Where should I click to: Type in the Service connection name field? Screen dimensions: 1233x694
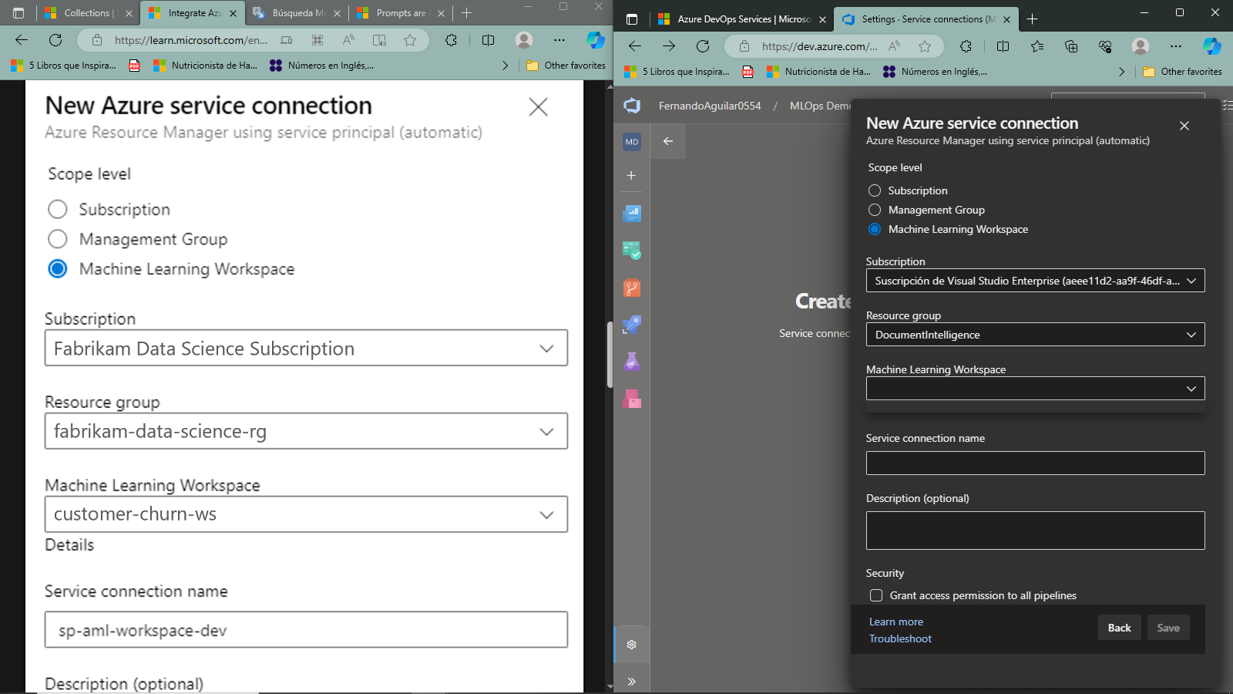click(x=1035, y=463)
